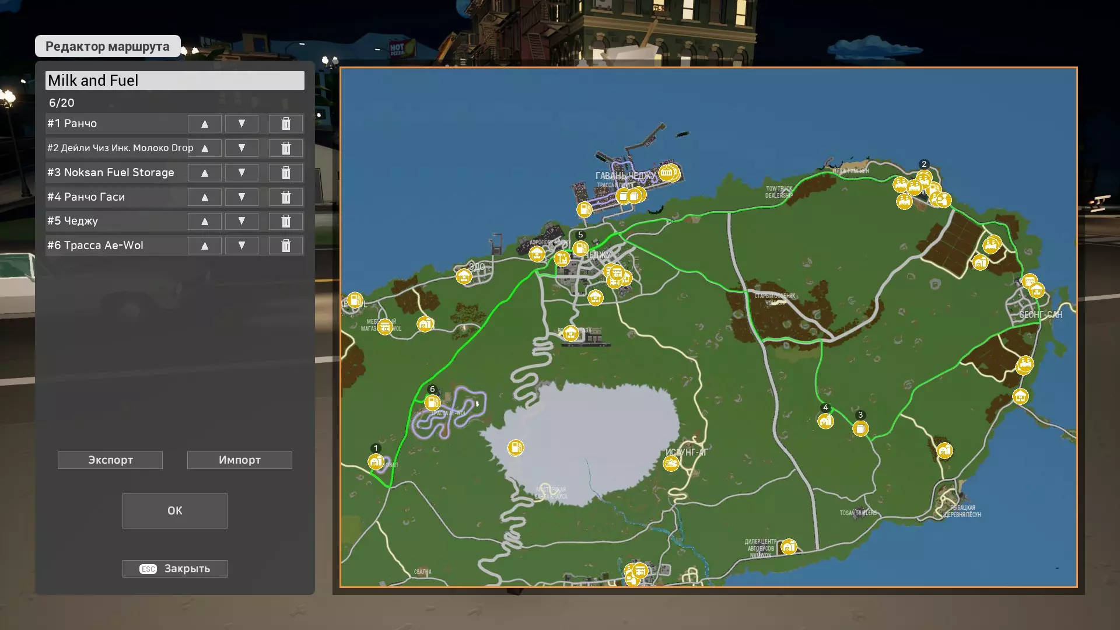The image size is (1120, 630).
Task: Click waypoint 1 ranch icon on map
Action: pos(376,462)
